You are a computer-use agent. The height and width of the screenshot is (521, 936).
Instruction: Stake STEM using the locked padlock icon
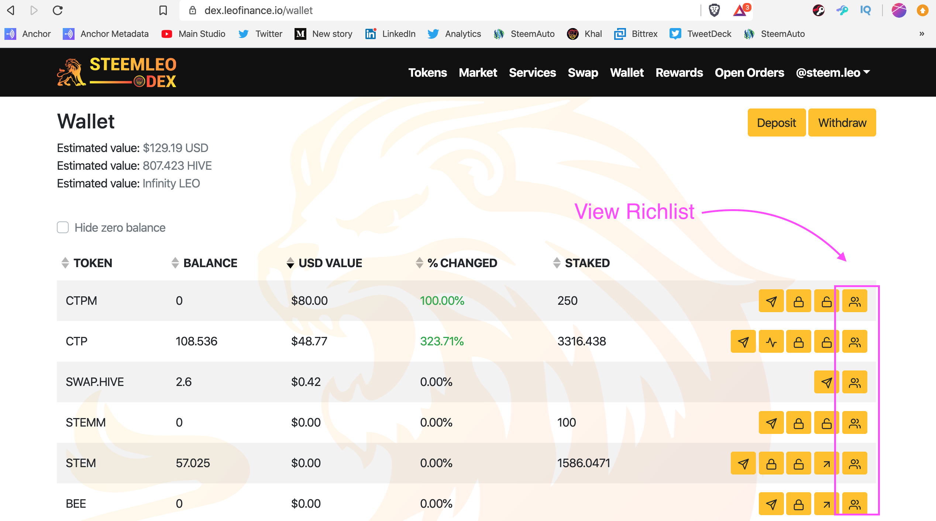[771, 463]
